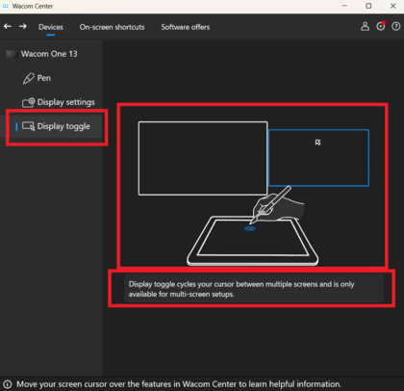
Task: Switch to the Devices tab
Action: pyautogui.click(x=51, y=27)
